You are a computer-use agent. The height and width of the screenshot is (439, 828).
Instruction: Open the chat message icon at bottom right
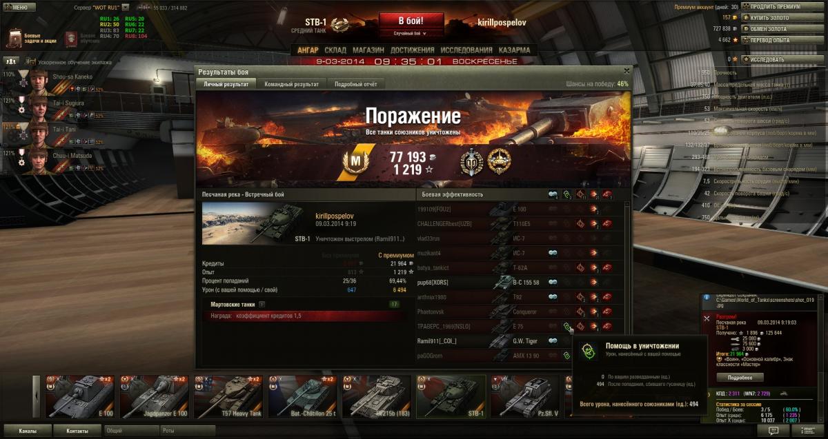(x=774, y=431)
